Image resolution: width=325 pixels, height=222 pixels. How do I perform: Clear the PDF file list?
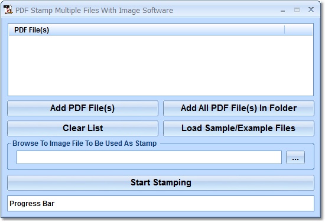[x=83, y=128]
